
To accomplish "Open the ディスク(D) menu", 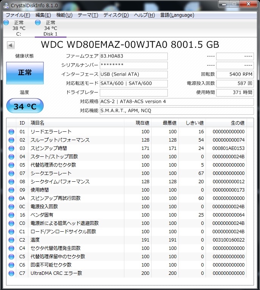I will pos(116,15).
